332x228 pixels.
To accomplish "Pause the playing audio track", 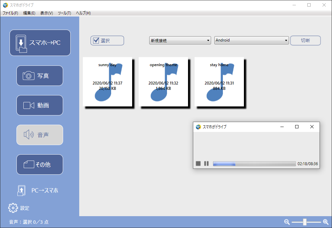I will click(x=206, y=164).
